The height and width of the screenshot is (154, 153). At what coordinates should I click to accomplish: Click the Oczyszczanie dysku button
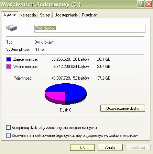pyautogui.click(x=123, y=108)
